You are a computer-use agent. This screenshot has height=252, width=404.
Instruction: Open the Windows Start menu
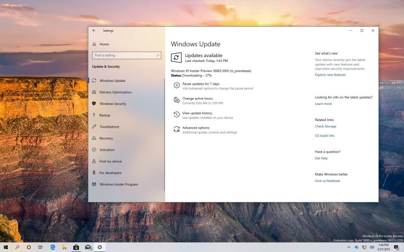point(6,248)
